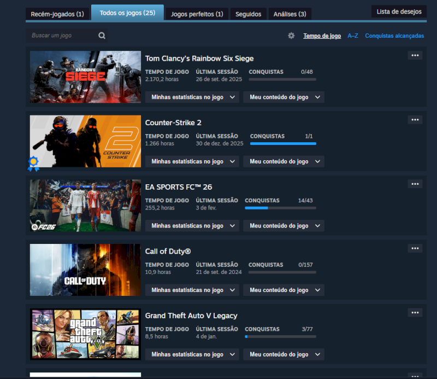This screenshot has height=379, width=437.
Task: Open three-dots menu for Grand Theft Auto V
Action: click(x=415, y=312)
